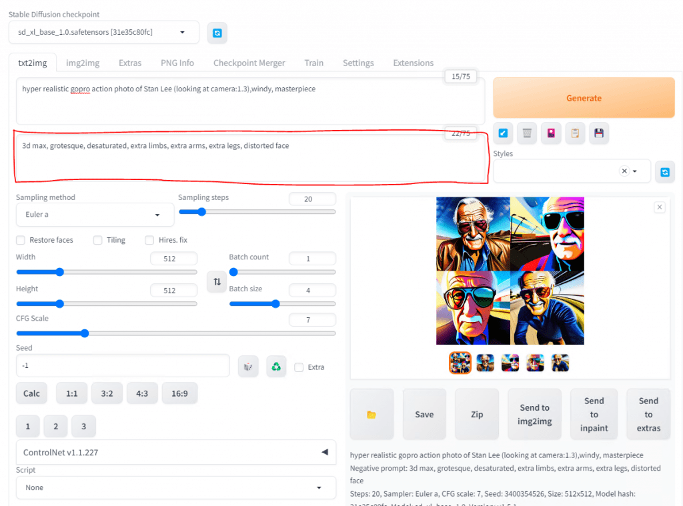Adjust the CFG Scale slider
This screenshot has height=506, width=683.
pyautogui.click(x=176, y=333)
